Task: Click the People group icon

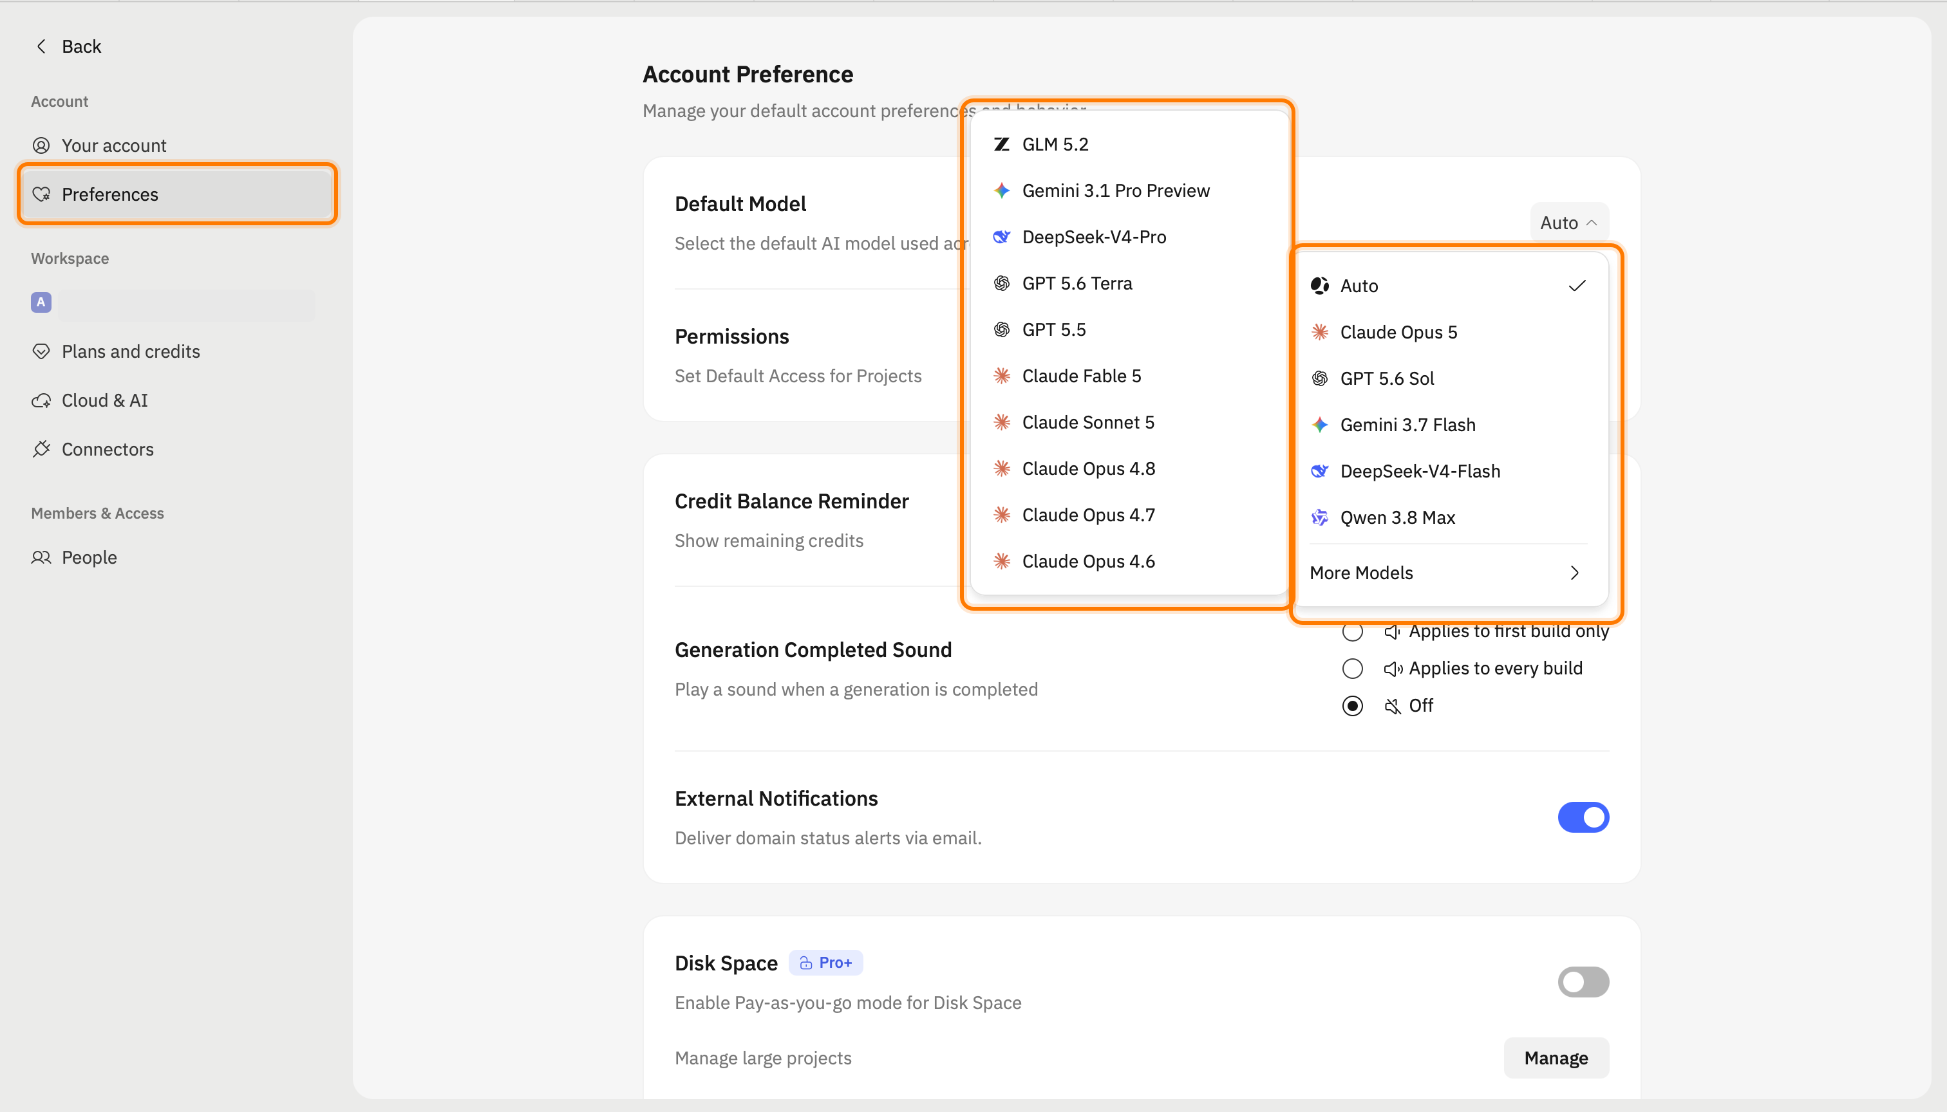Action: 41,557
